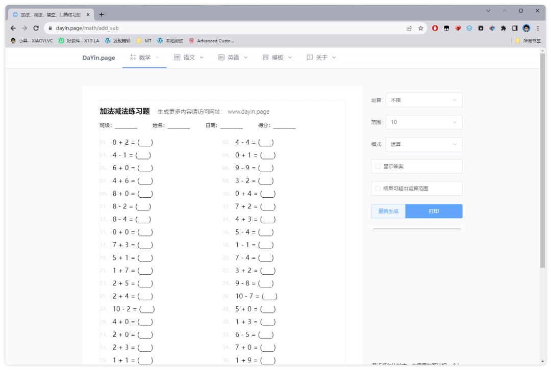Click the page vertical scrollbar
The height and width of the screenshot is (370, 551).
click(x=542, y=161)
